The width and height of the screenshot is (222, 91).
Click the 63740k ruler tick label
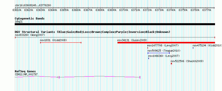[x=171, y=10]
